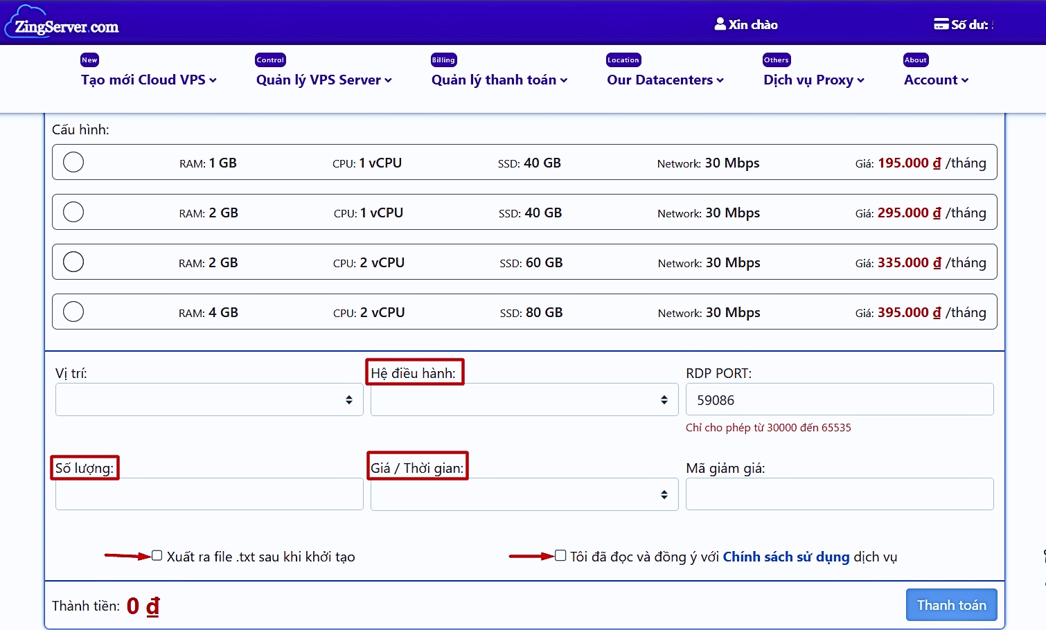This screenshot has height=630, width=1046.
Task: Click the user profile icon beside Xin chào
Action: (720, 24)
